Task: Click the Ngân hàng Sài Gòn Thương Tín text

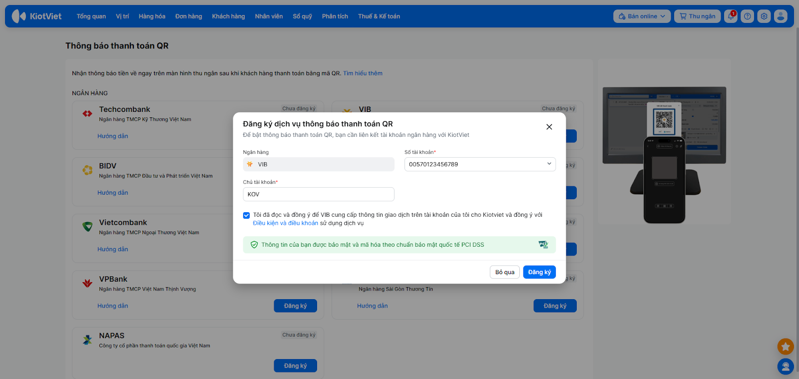Action: point(396,289)
